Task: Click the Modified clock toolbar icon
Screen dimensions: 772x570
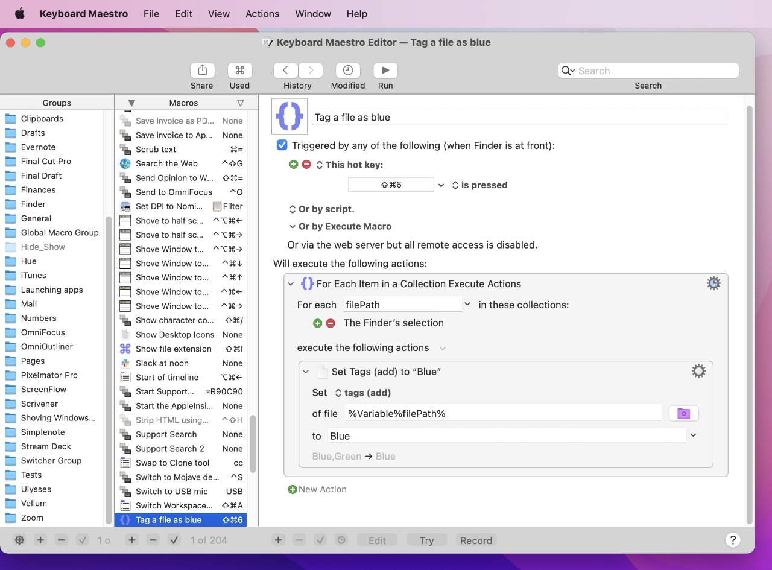Action: coord(348,70)
